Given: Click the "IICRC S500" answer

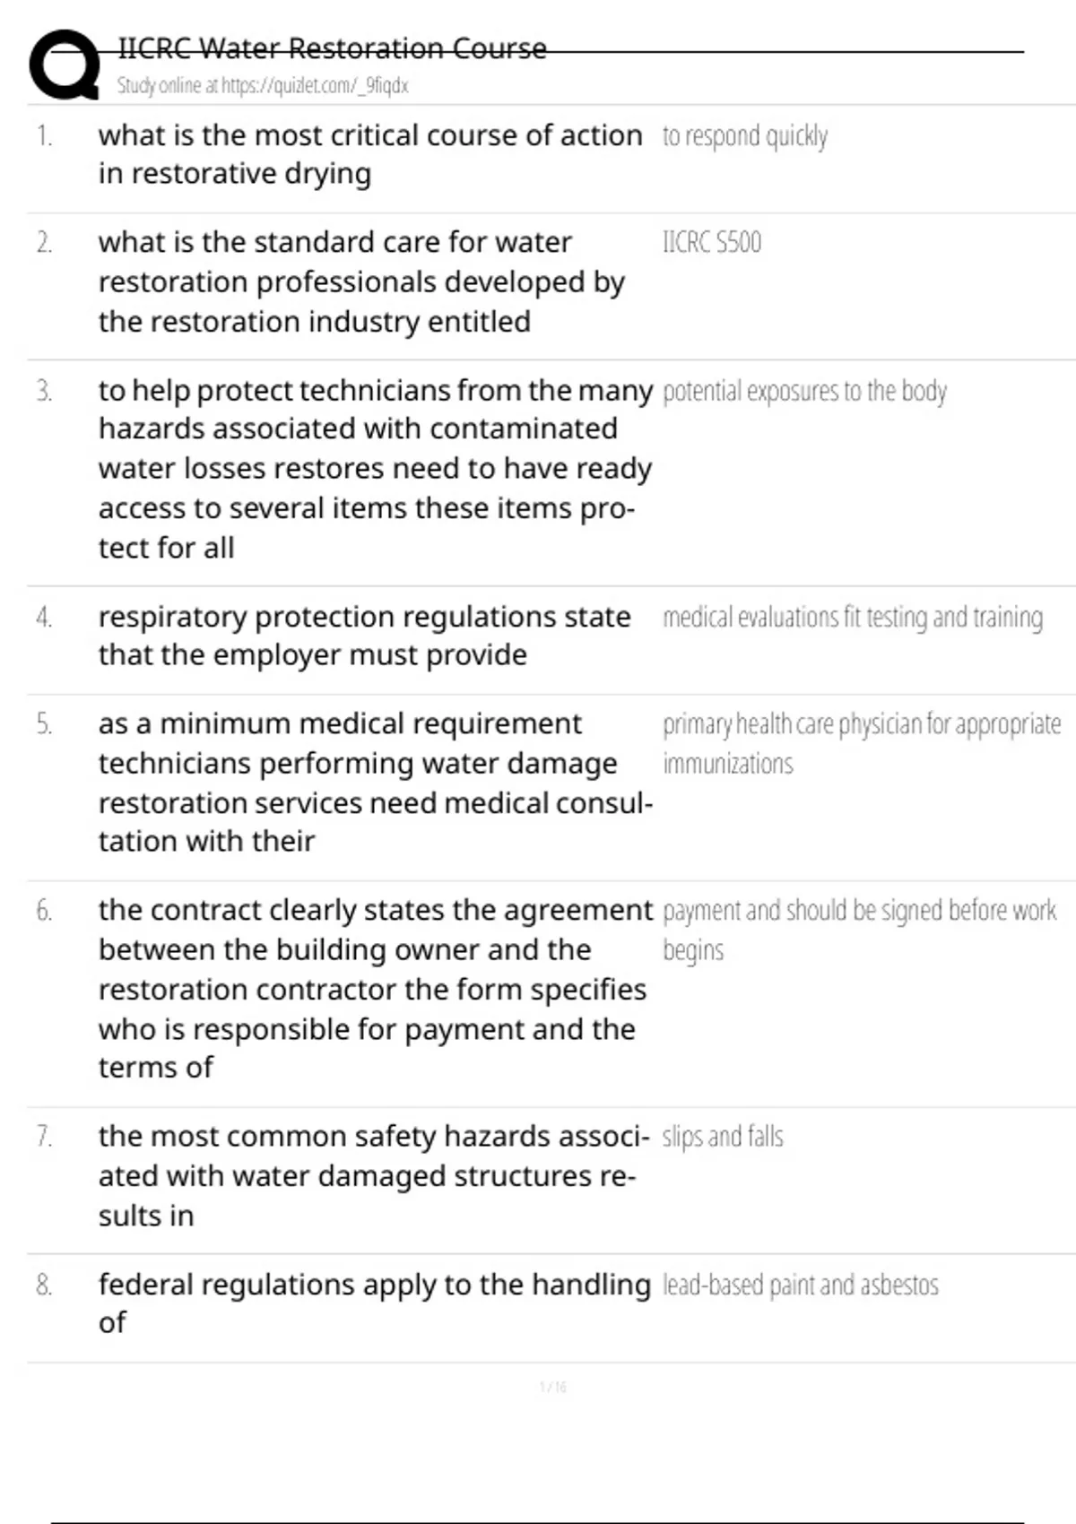Looking at the screenshot, I should [x=711, y=243].
